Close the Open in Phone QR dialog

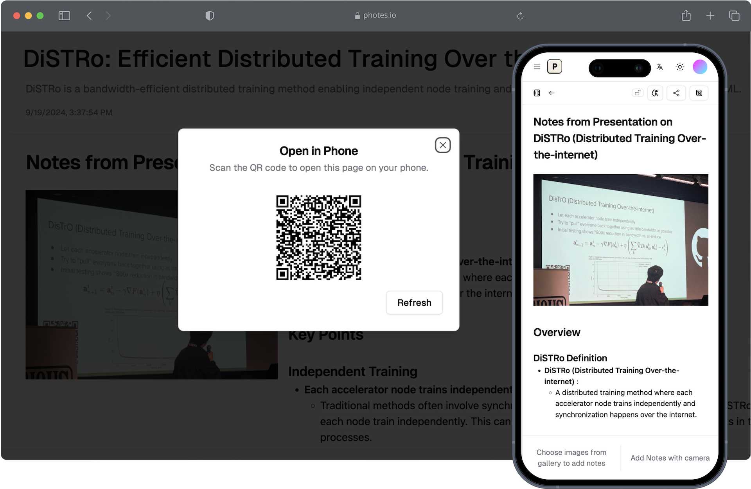click(442, 145)
